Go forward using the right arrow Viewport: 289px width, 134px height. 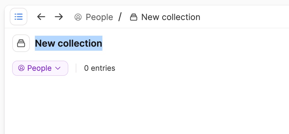(x=59, y=17)
